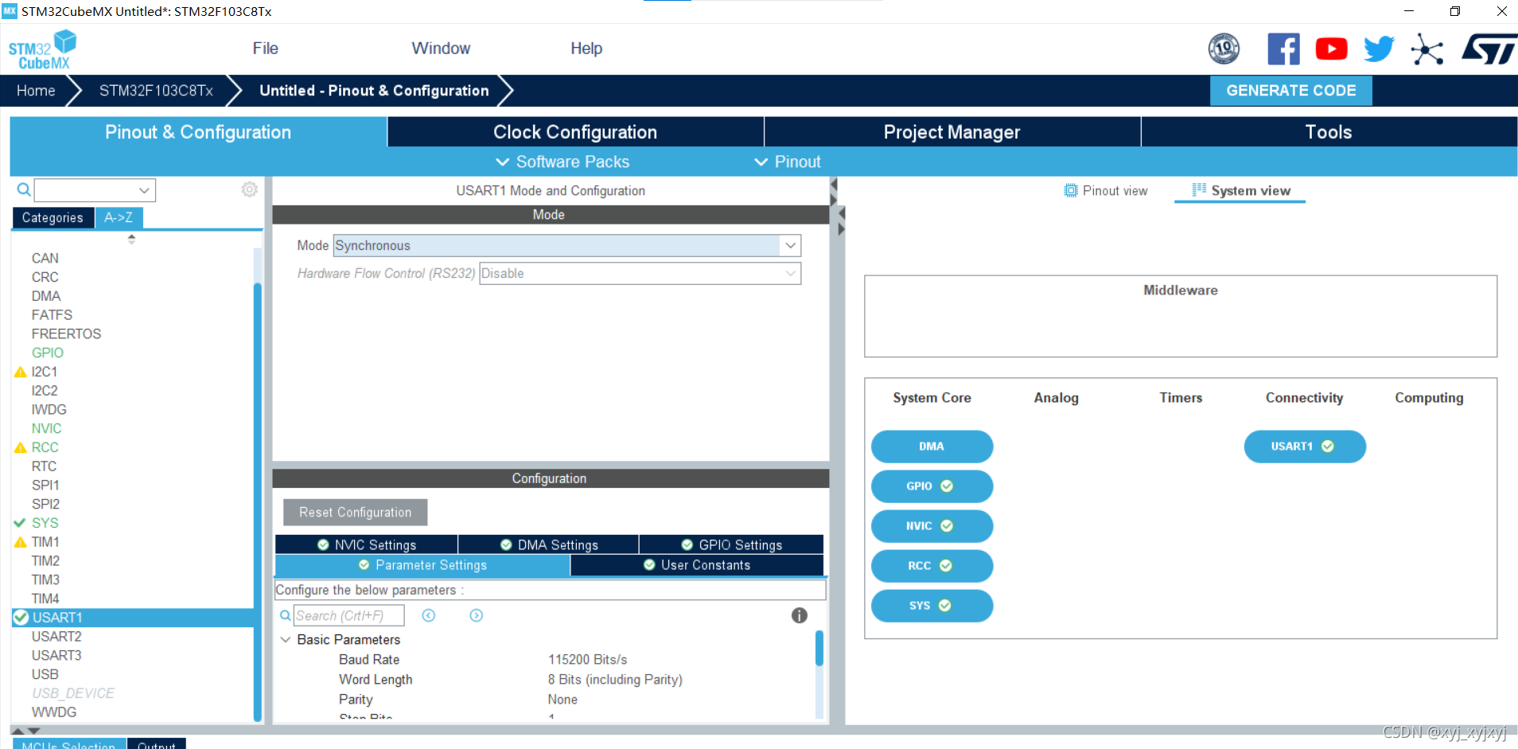Click the I2C1 warning triangle icon
This screenshot has height=749, width=1518.
21,372
